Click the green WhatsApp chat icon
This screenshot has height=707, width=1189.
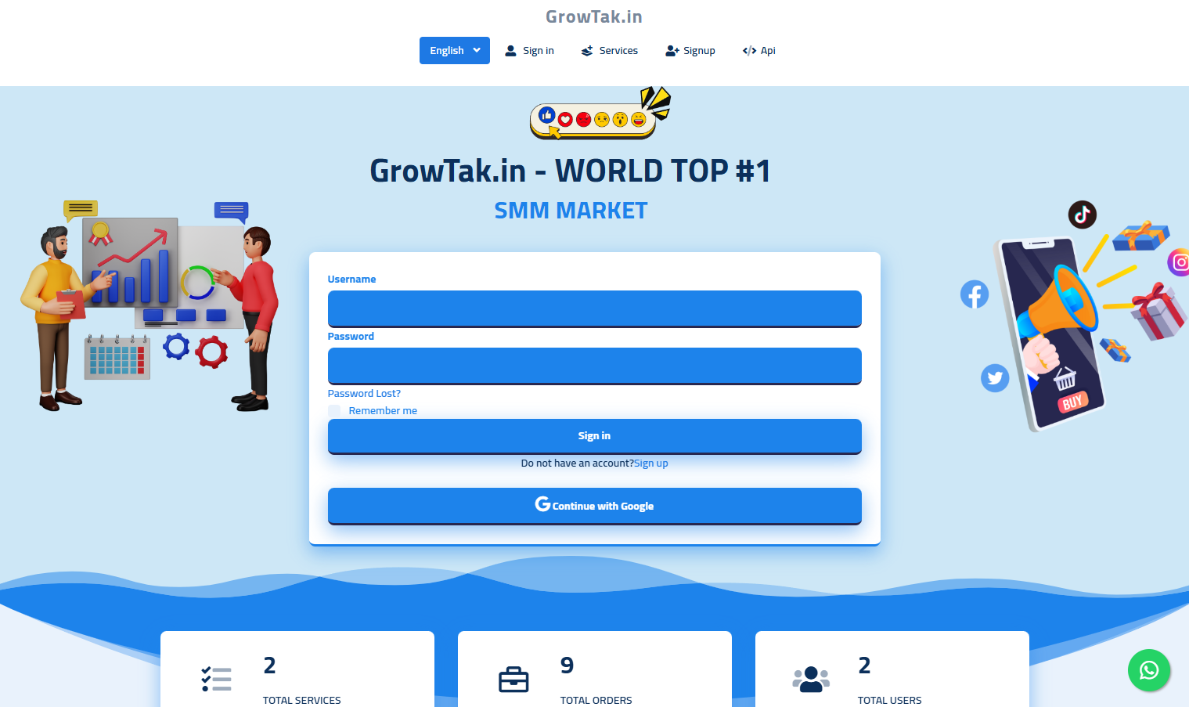click(x=1148, y=670)
